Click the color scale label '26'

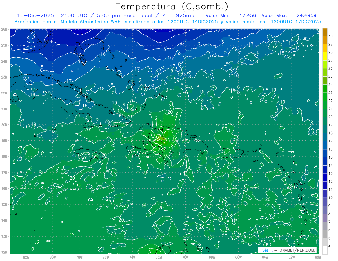coord(331,68)
